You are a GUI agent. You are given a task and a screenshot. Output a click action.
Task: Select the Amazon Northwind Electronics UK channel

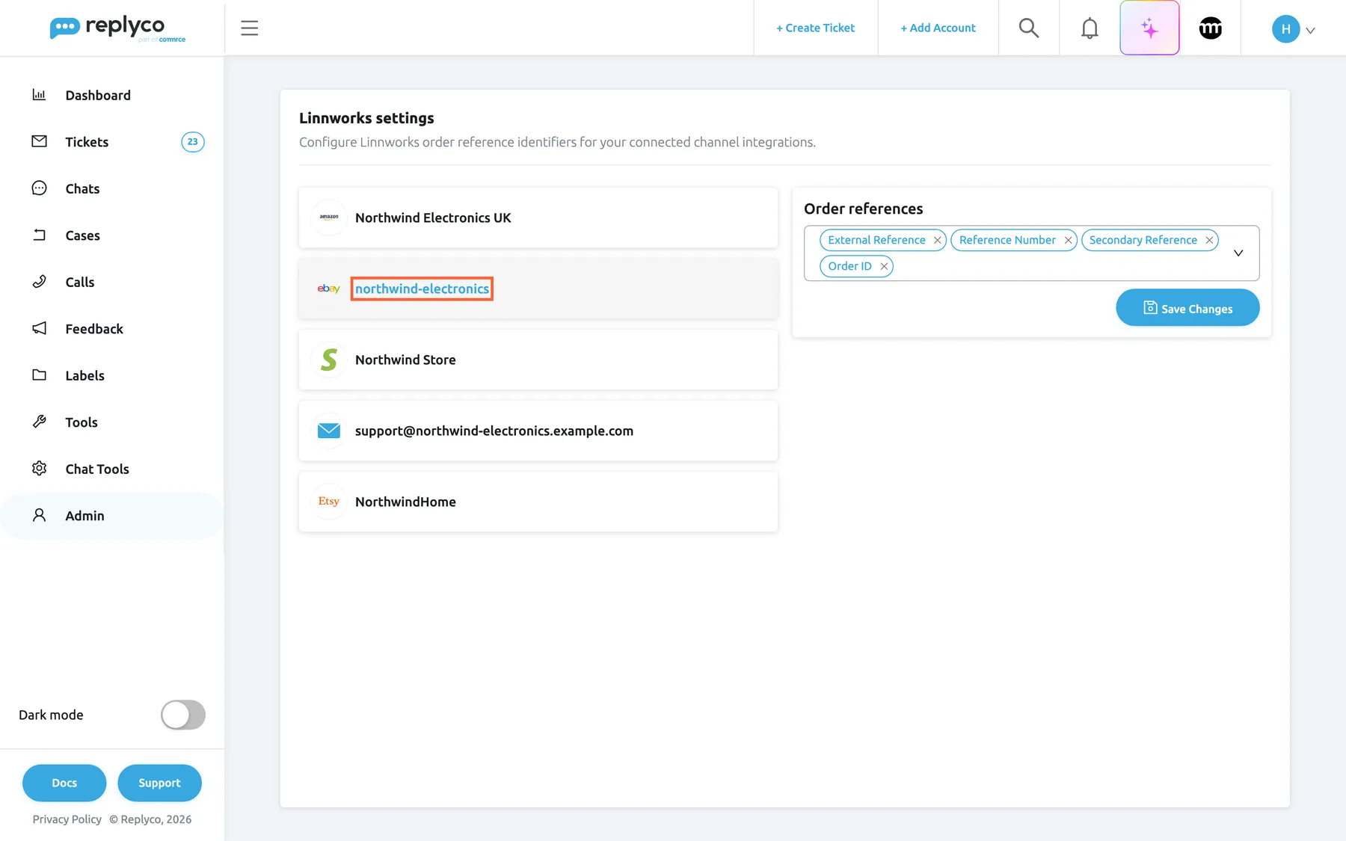coord(538,218)
